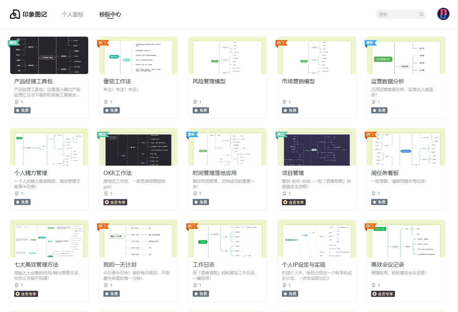
Task: Click the 会员专享 badge under 七大高效管理方法
Action: tap(25, 294)
